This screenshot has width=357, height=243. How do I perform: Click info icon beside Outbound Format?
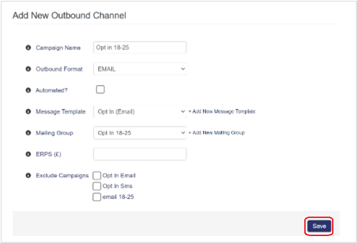coord(28,69)
